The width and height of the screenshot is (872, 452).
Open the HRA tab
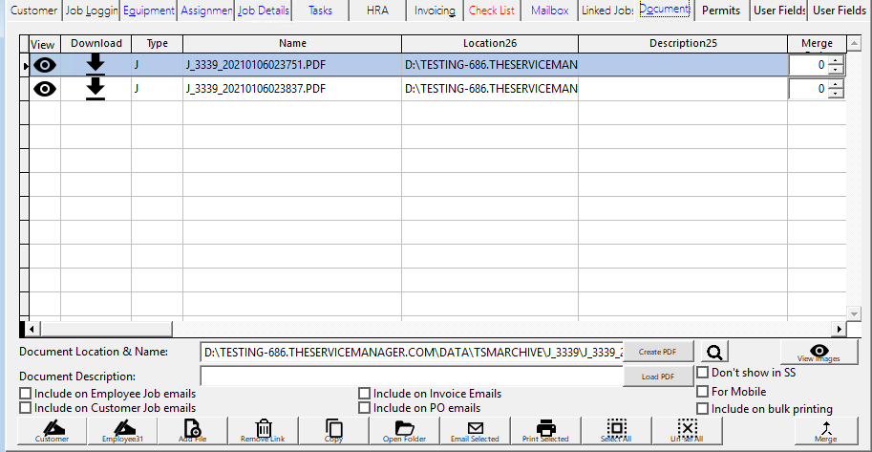coord(377,11)
